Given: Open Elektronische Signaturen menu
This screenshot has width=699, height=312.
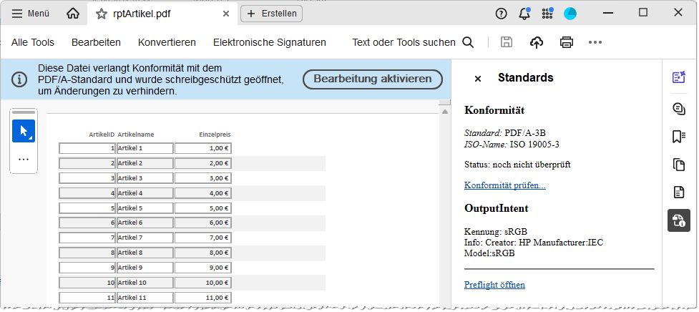Looking at the screenshot, I should tap(270, 42).
